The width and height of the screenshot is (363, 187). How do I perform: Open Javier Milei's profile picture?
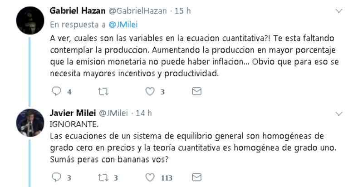click(x=29, y=122)
